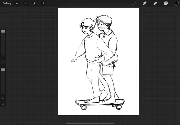Activate the Selection S-shaped tool
The width and height of the screenshot is (180, 125).
pos(34,3)
